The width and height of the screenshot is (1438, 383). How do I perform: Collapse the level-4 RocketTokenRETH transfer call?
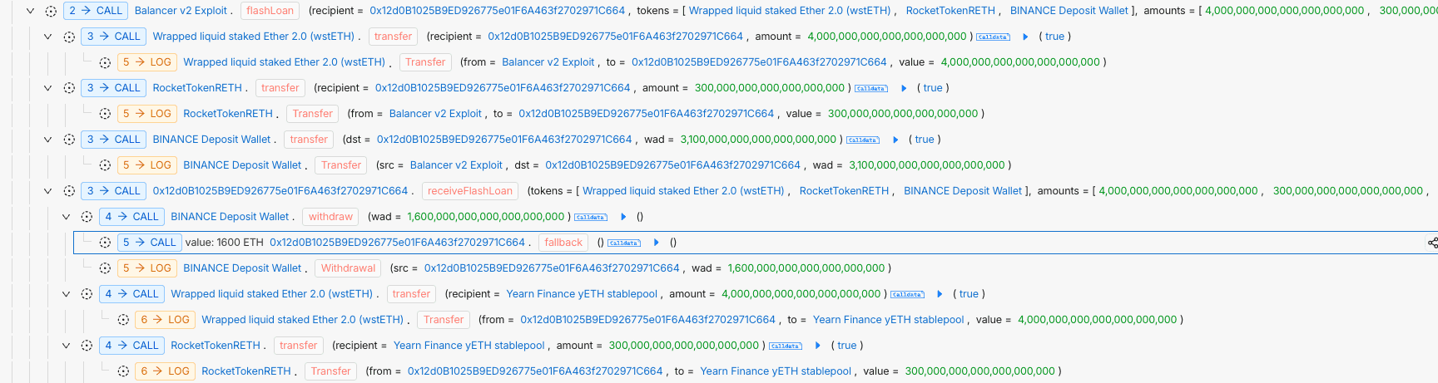[66, 346]
